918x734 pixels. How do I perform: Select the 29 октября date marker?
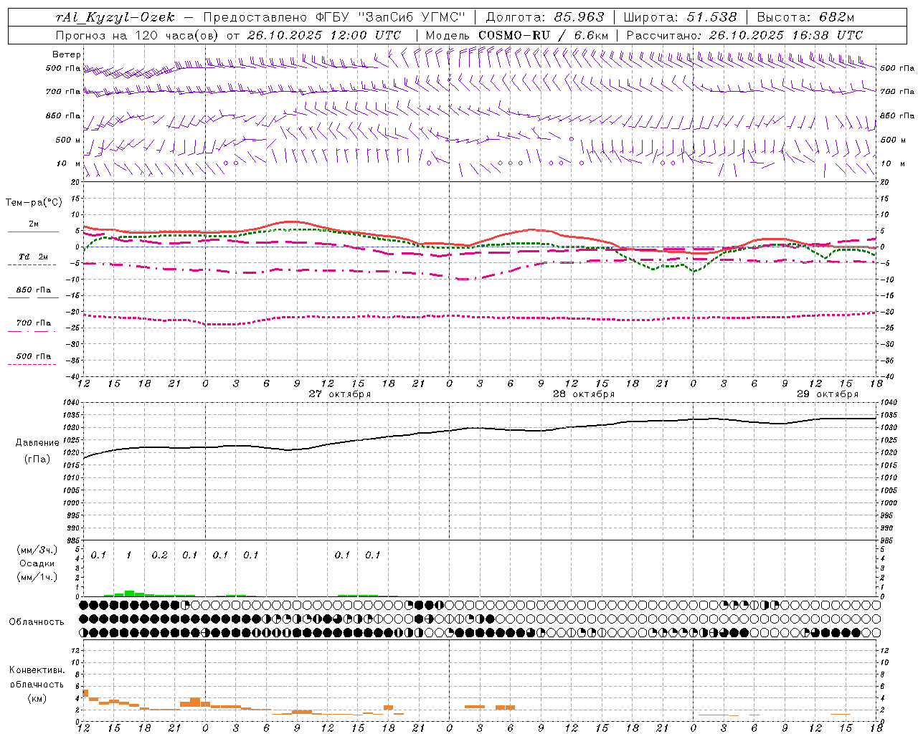point(827,394)
